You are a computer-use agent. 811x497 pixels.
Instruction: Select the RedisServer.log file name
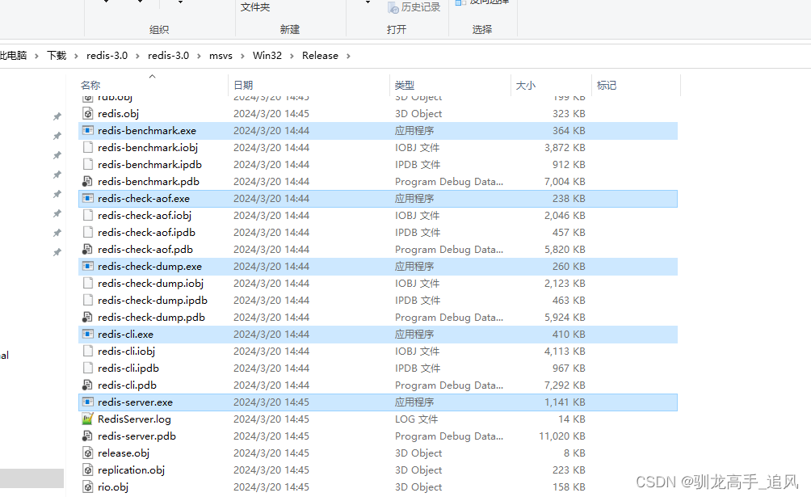click(x=134, y=419)
